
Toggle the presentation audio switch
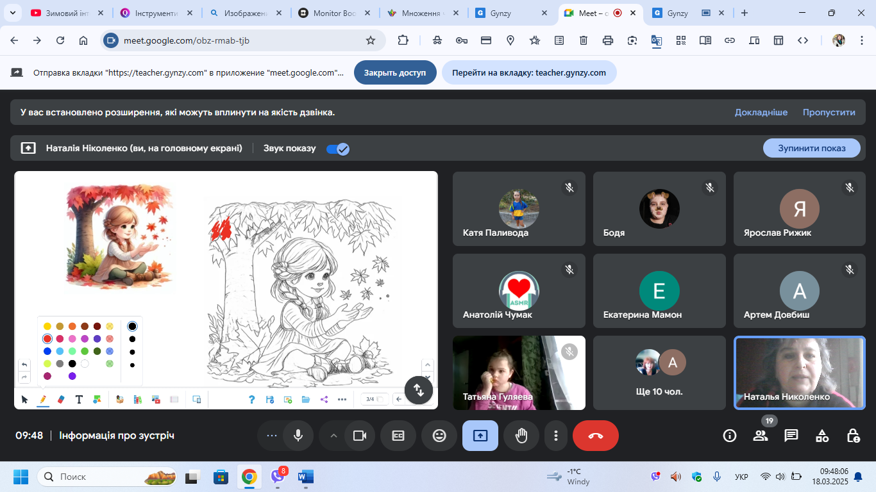click(x=338, y=149)
